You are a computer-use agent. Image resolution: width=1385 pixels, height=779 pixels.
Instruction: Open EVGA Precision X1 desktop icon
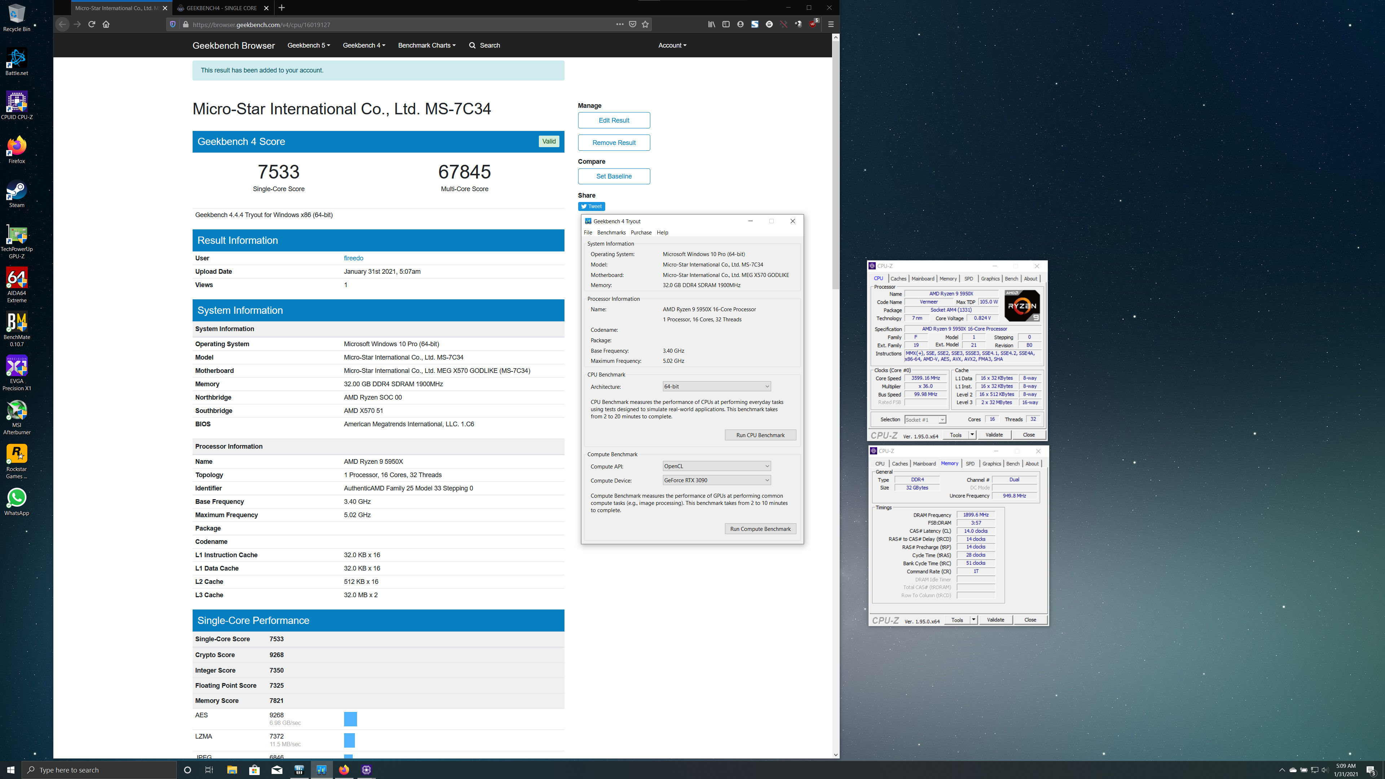tap(17, 373)
